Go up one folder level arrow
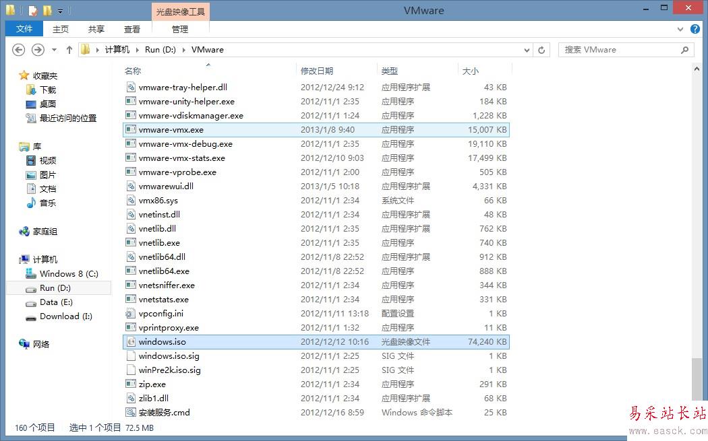The image size is (708, 441). 69,50
